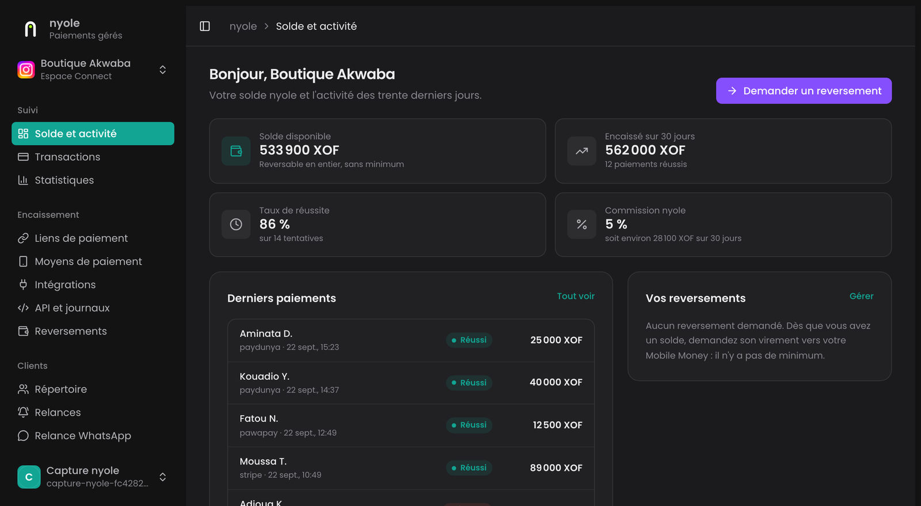This screenshot has height=506, width=921.
Task: Open the Transactions page
Action: point(93,157)
